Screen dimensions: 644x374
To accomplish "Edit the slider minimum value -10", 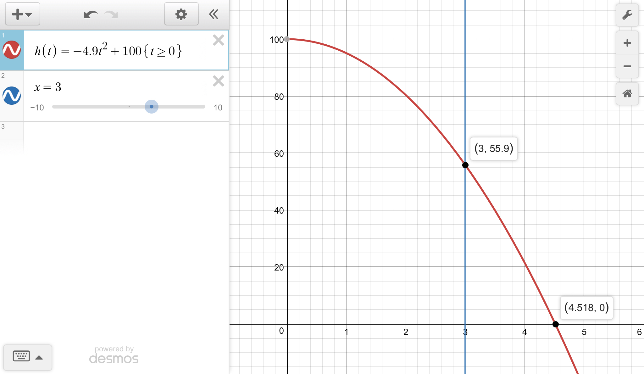I will click(x=37, y=108).
